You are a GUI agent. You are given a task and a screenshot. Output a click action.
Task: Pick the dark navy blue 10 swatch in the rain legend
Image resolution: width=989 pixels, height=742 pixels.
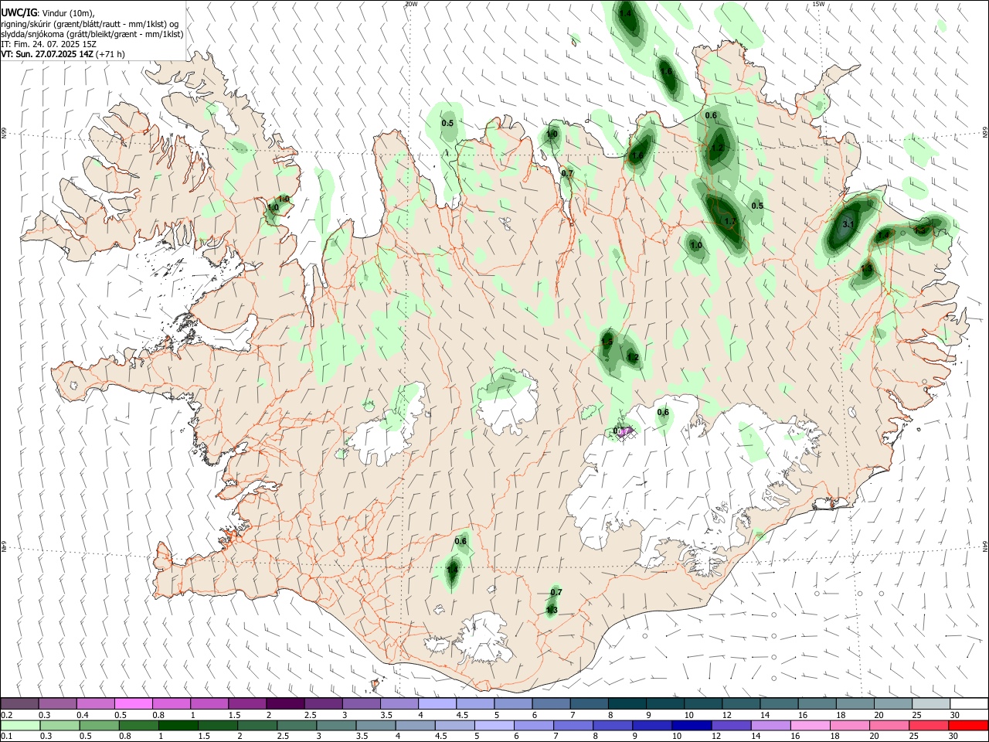pos(692,725)
